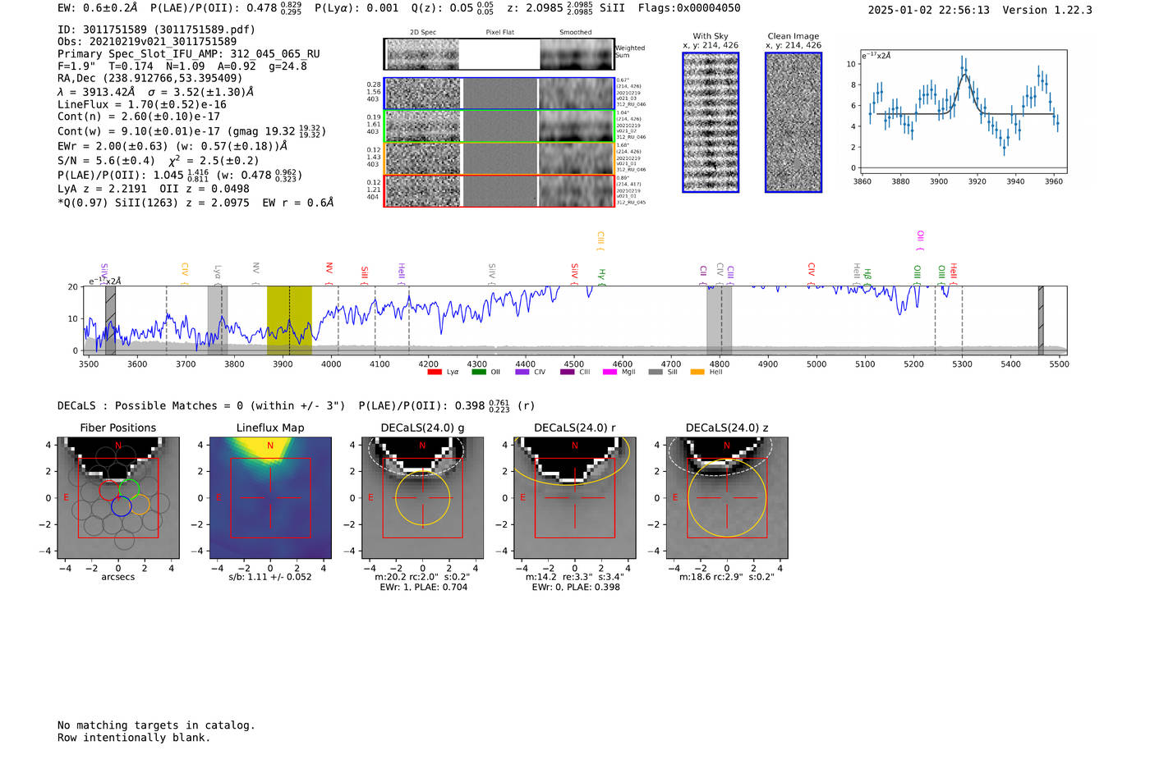1150x782 pixels.
Task: Click the green Hβ line label above the spectrum
Action: point(867,276)
